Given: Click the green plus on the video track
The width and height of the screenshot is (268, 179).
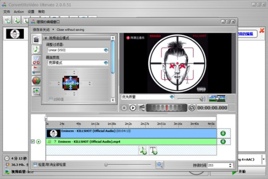Looking at the screenshot, I should 223,133.
